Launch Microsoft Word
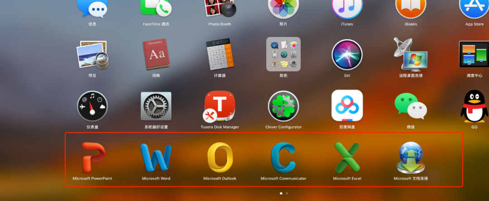The height and width of the screenshot is (201, 489). 156,158
